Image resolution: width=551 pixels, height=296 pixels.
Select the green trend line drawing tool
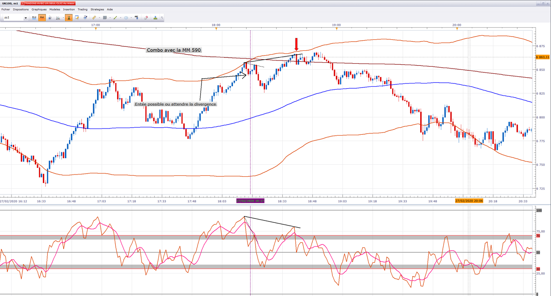tap(115, 18)
